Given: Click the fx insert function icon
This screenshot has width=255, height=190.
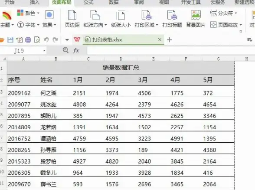Looking at the screenshot, I should click(x=76, y=50).
